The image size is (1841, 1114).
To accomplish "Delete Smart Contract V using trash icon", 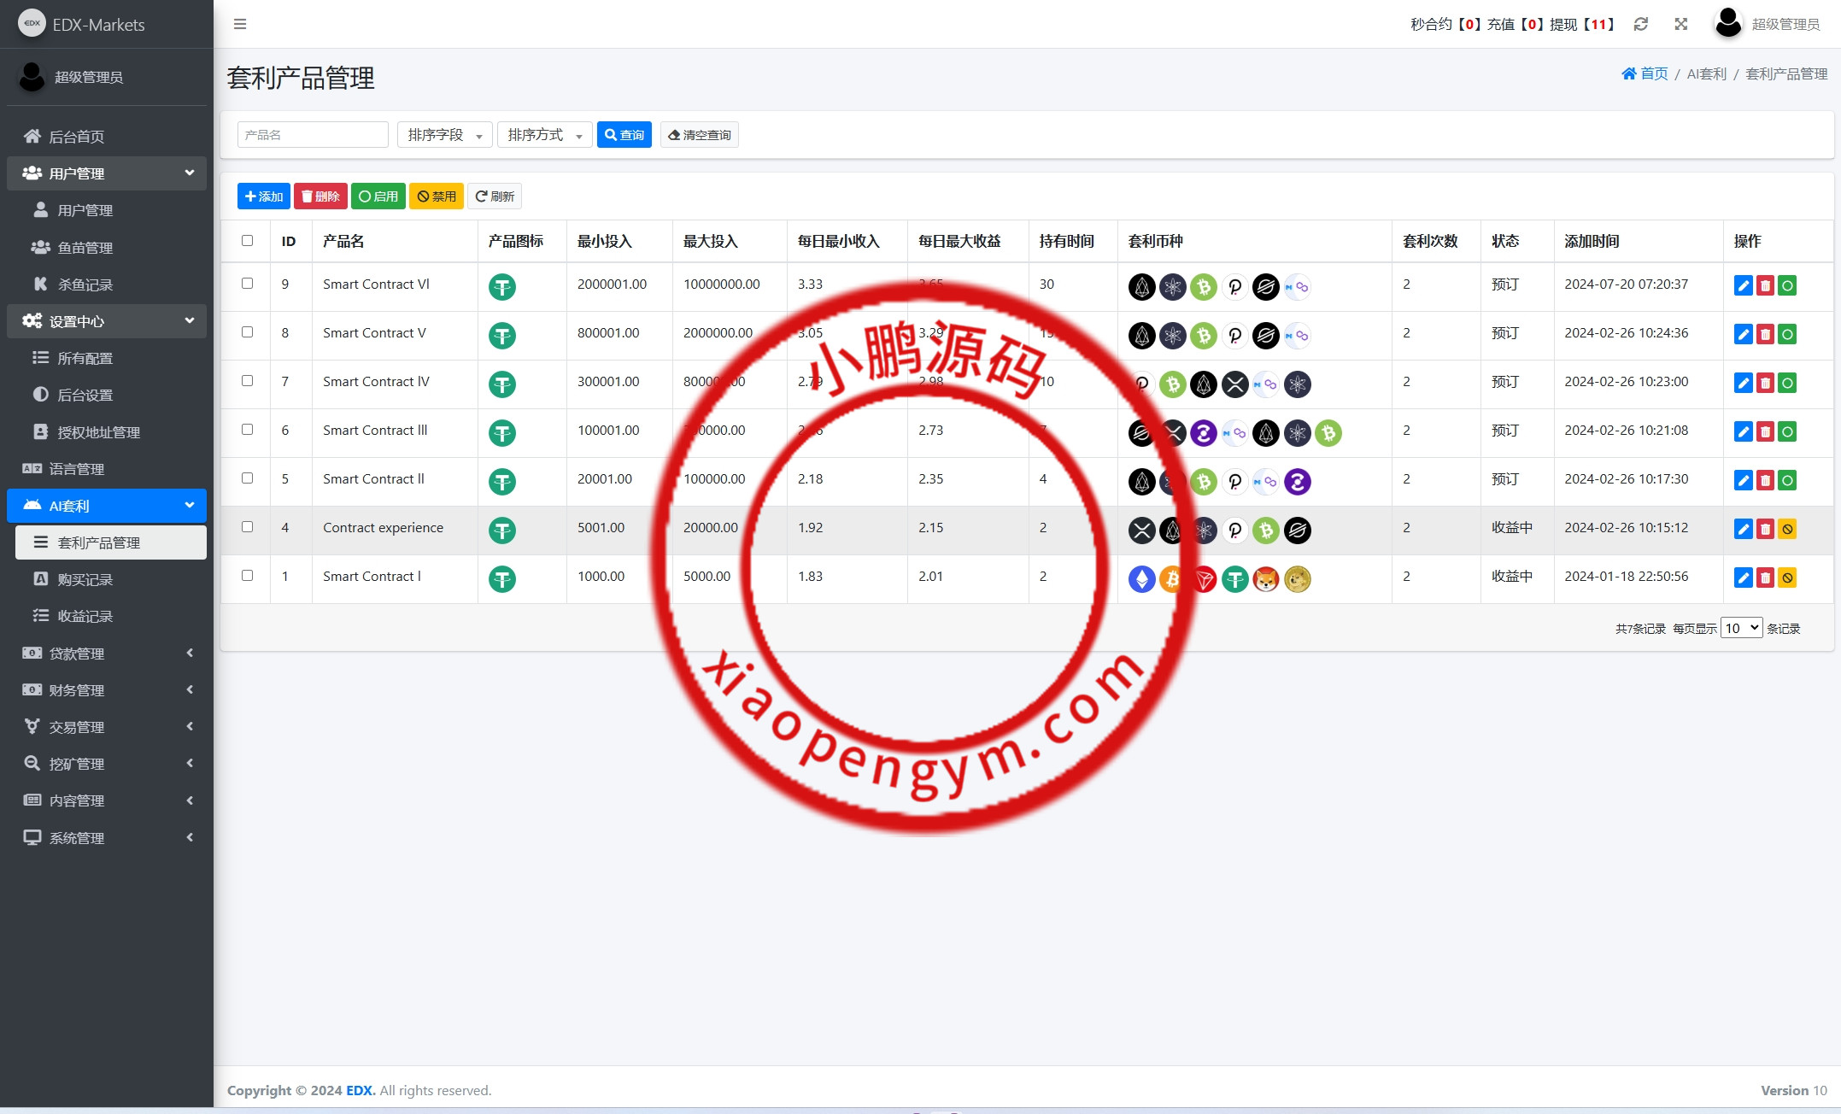I will pos(1765,334).
